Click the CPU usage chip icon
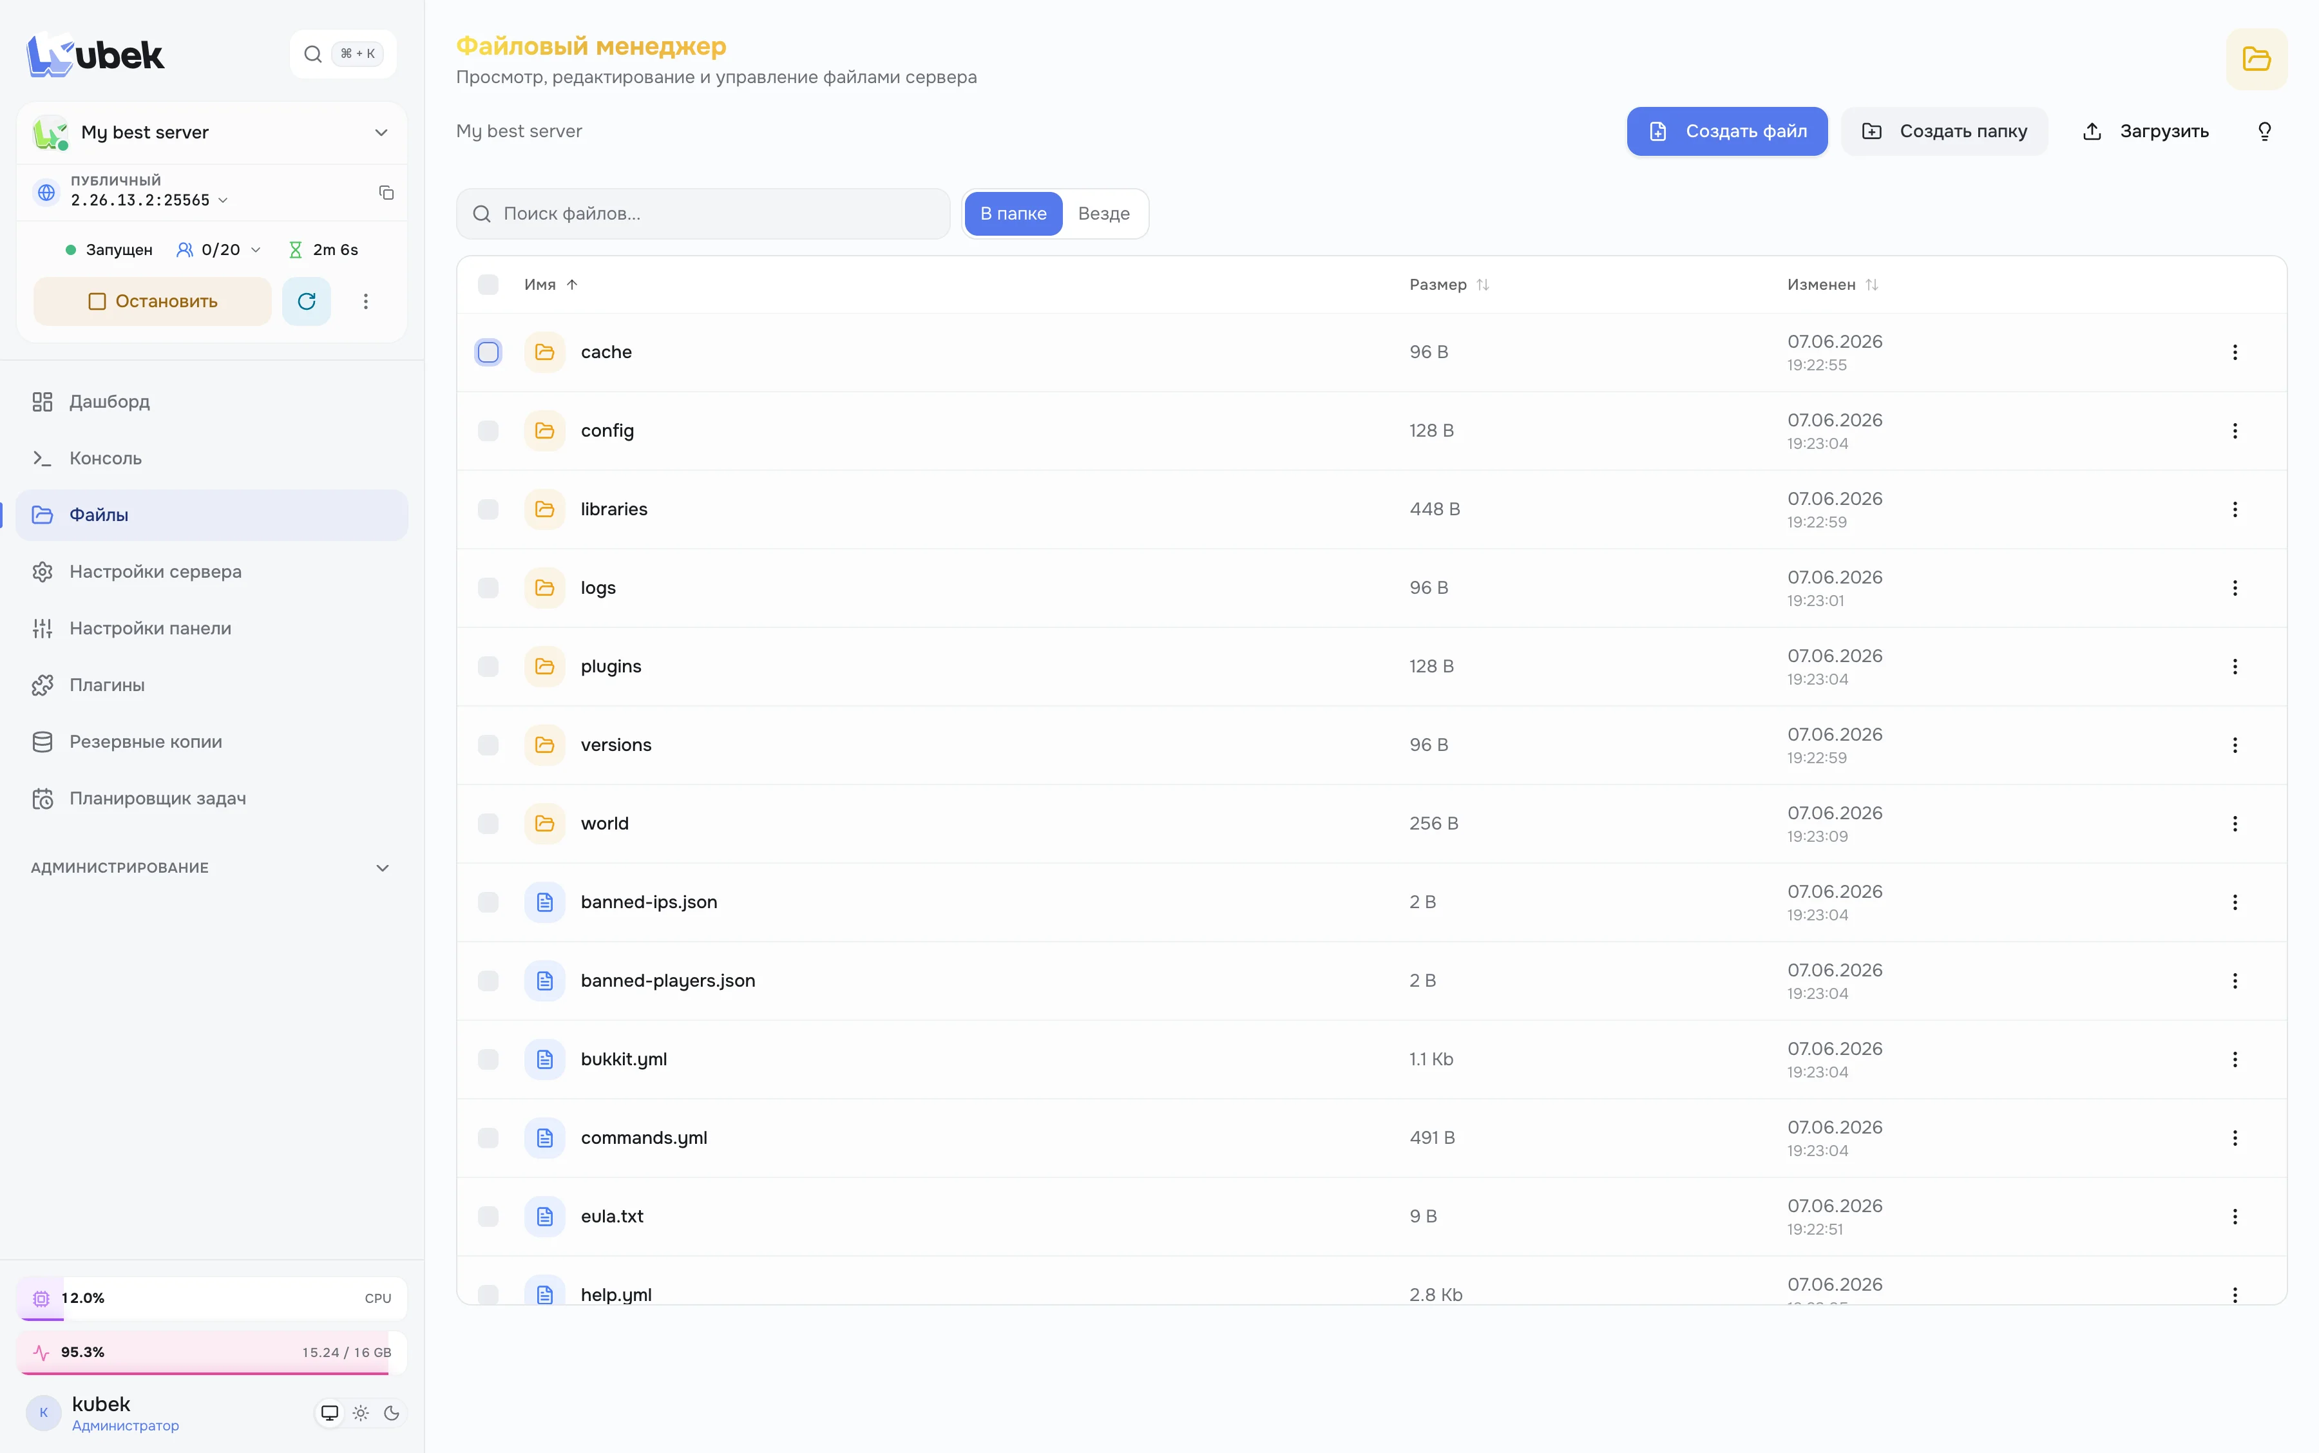The width and height of the screenshot is (2319, 1453). pyautogui.click(x=41, y=1298)
